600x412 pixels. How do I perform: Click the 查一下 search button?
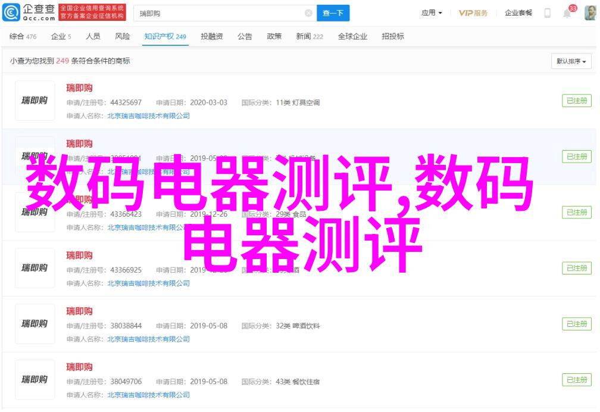point(333,14)
